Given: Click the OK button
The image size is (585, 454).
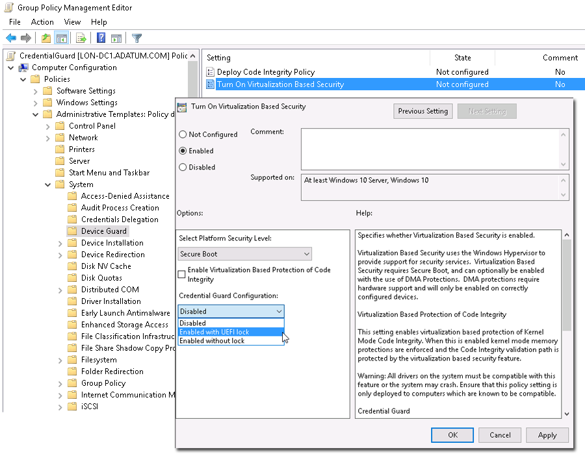Looking at the screenshot, I should tap(452, 435).
